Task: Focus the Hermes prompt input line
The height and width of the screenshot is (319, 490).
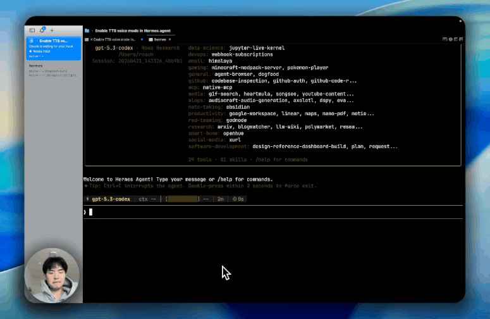Action: click(x=273, y=212)
